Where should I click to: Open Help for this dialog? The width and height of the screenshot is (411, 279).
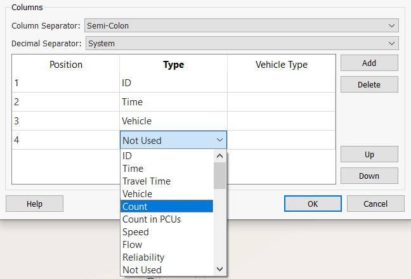34,204
